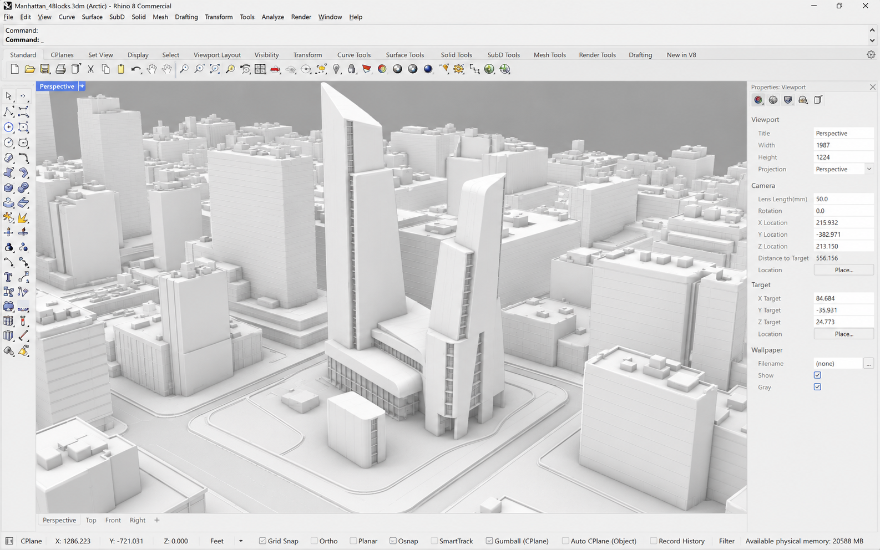880x550 pixels.
Task: Click the color wheel materials icon
Action: pyautogui.click(x=382, y=69)
